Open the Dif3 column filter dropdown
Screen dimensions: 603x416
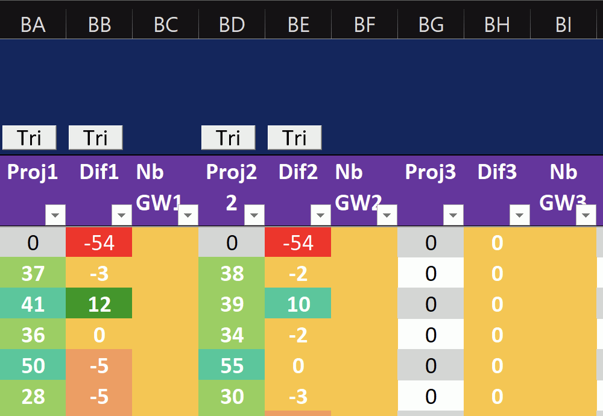click(x=520, y=215)
